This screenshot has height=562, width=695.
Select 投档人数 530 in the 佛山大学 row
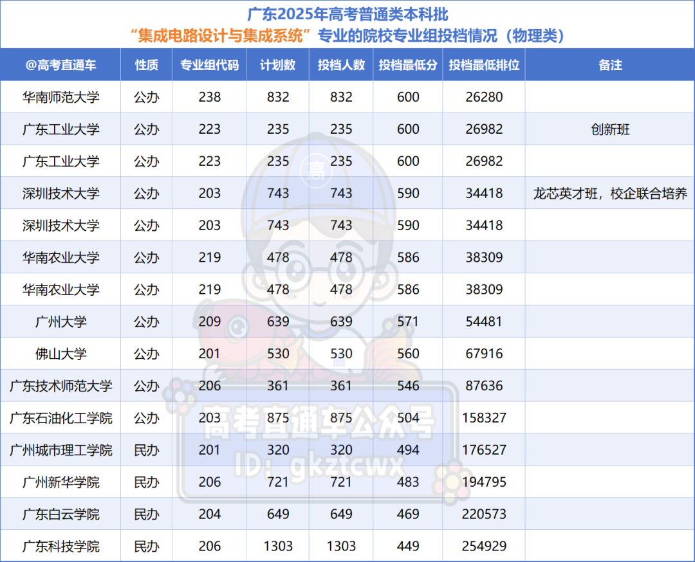point(341,354)
